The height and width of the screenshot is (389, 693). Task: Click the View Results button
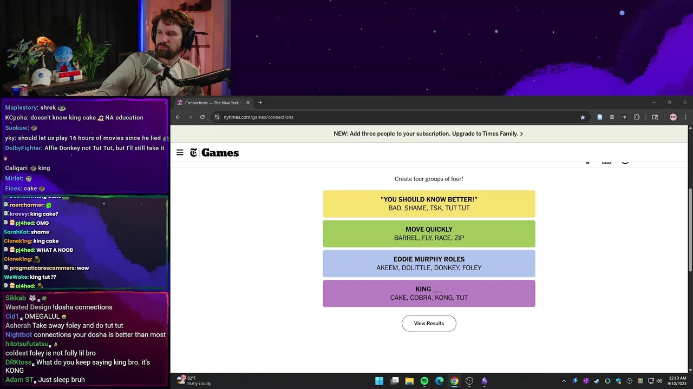point(429,324)
